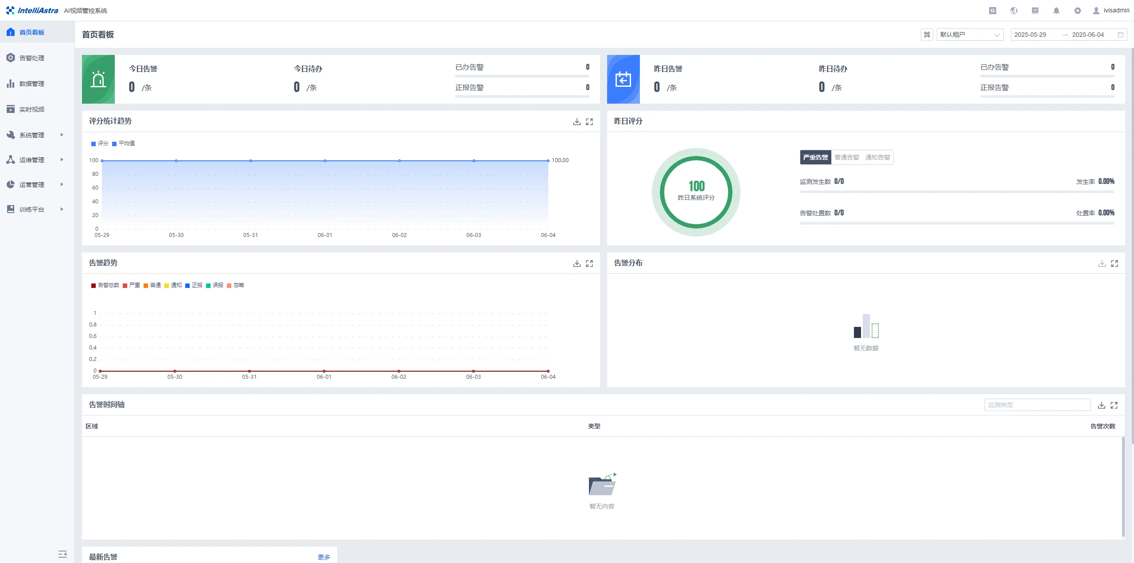Switch to the 普通告警 tab
The height and width of the screenshot is (563, 1134).
[x=846, y=157]
